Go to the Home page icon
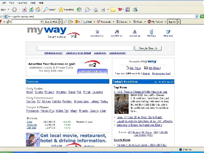Viewport: 204px width, 153px height. [38, 10]
